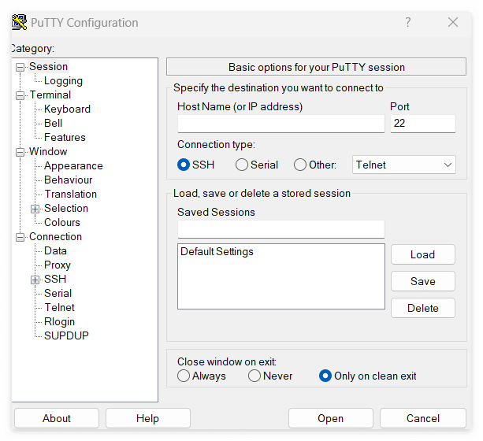Open Data settings category
This screenshot has width=483, height=441.
[55, 250]
